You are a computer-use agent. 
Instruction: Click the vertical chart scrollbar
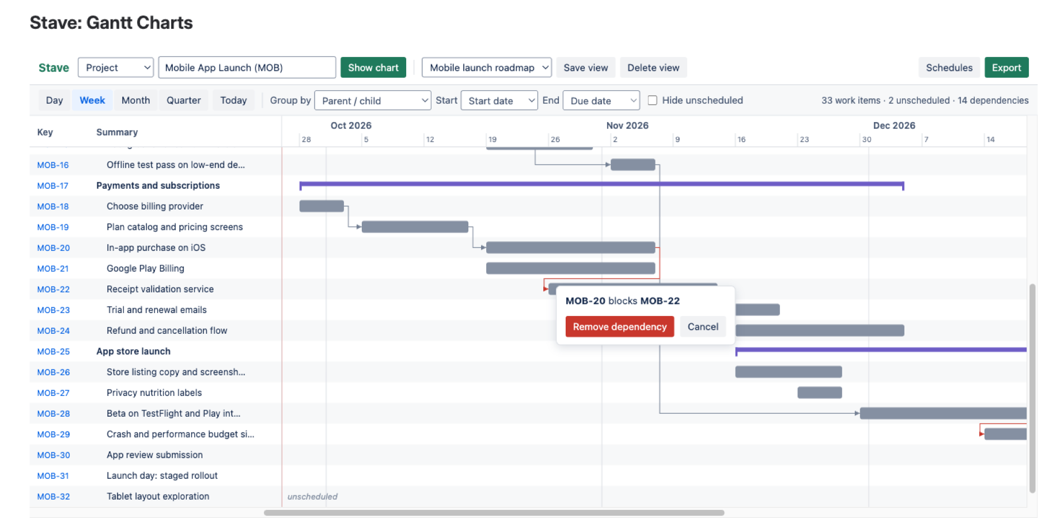click(x=1032, y=388)
